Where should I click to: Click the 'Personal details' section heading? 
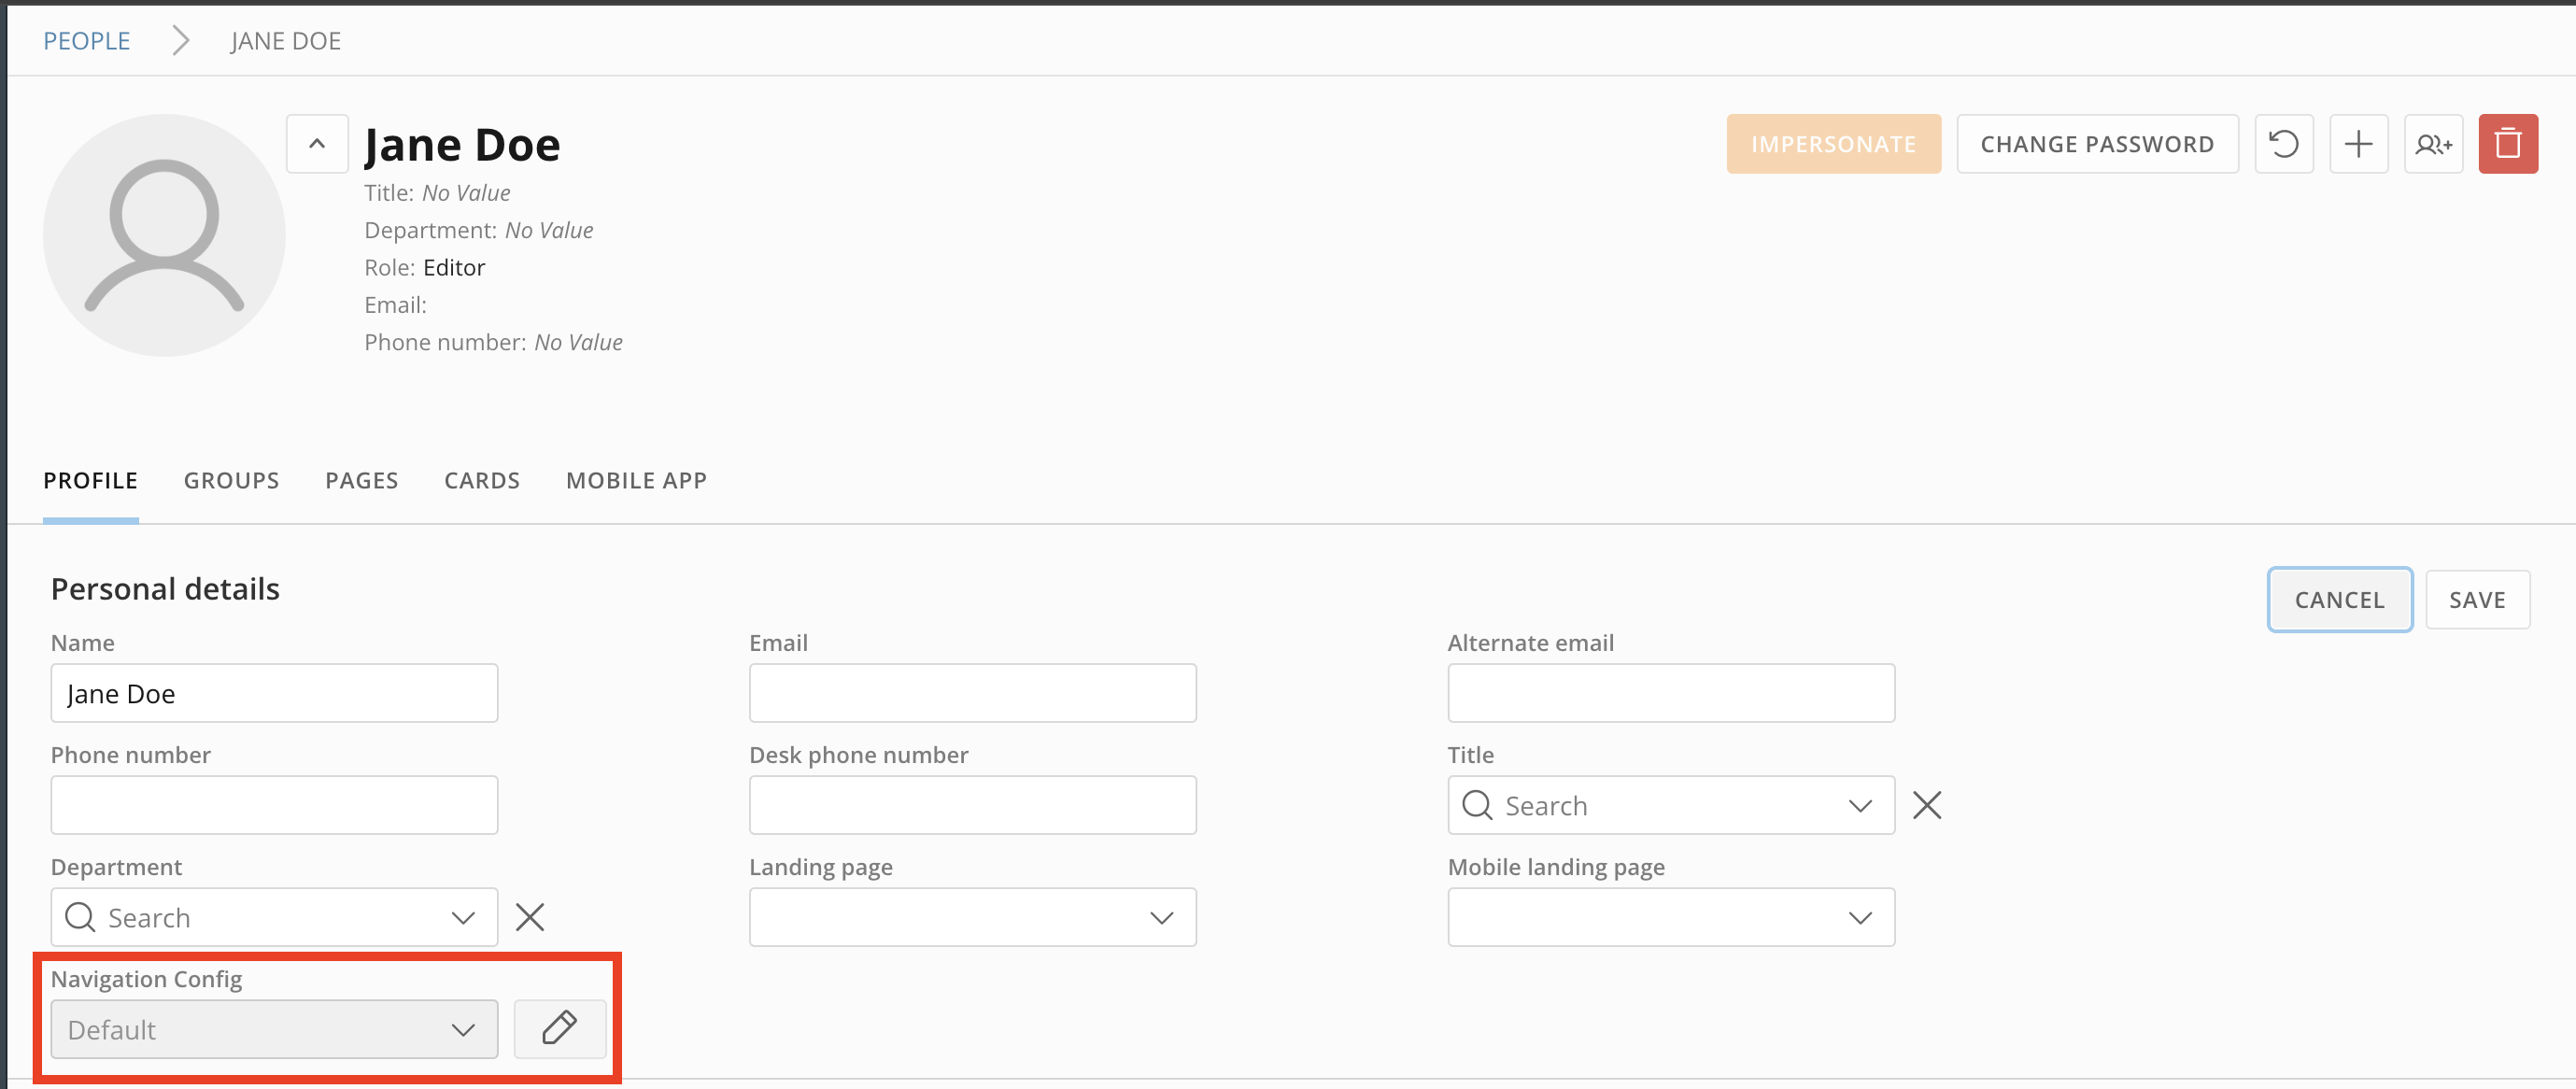pyautogui.click(x=165, y=589)
